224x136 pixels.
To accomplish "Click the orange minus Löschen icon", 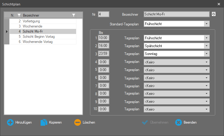I will (77, 122).
